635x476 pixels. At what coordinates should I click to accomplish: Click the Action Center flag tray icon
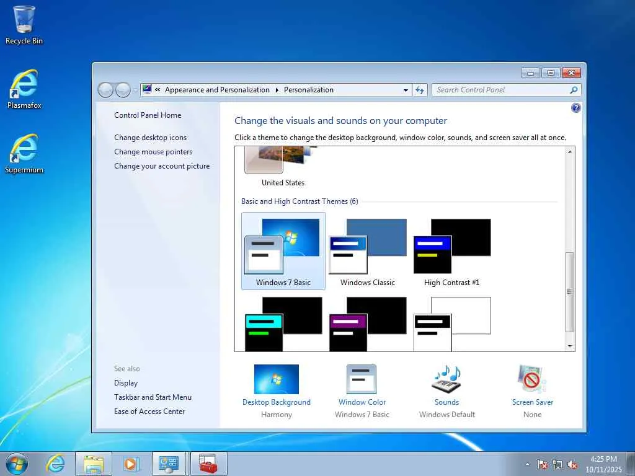pyautogui.click(x=543, y=465)
